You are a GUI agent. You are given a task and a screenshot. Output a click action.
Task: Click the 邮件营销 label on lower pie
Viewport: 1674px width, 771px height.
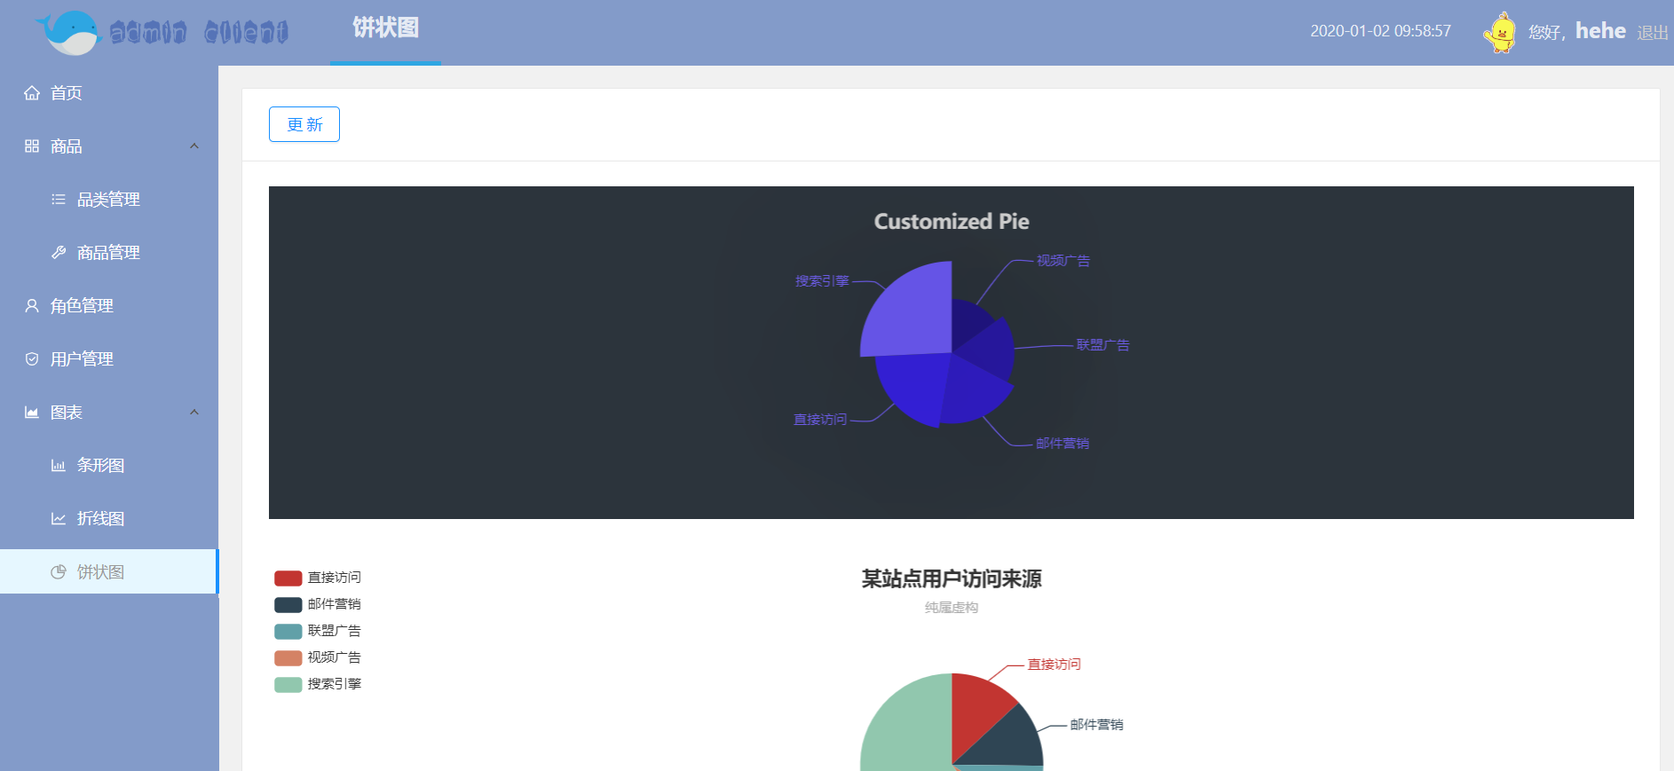(1097, 725)
